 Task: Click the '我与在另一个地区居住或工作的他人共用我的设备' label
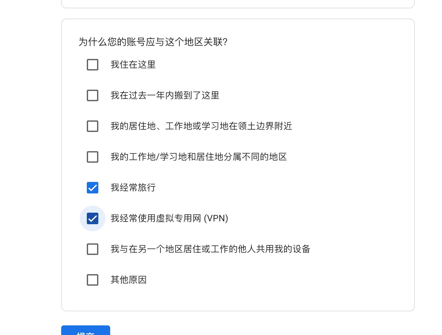click(210, 249)
